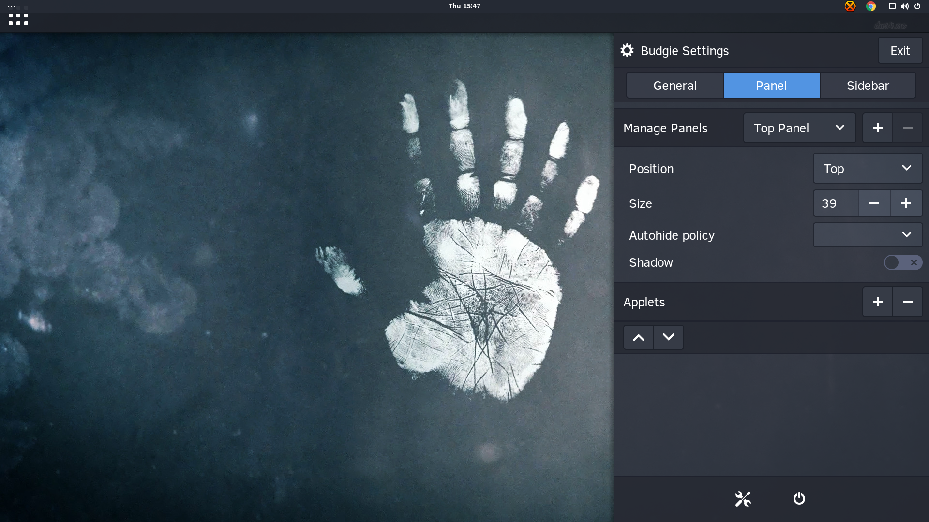Switch to the Sidebar tab

click(868, 86)
